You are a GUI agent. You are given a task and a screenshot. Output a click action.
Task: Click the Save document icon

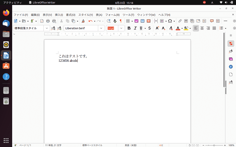coord(32,21)
